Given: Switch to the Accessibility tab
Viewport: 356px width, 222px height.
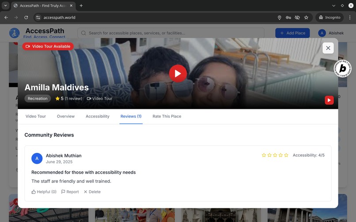Looking at the screenshot, I should point(98,116).
